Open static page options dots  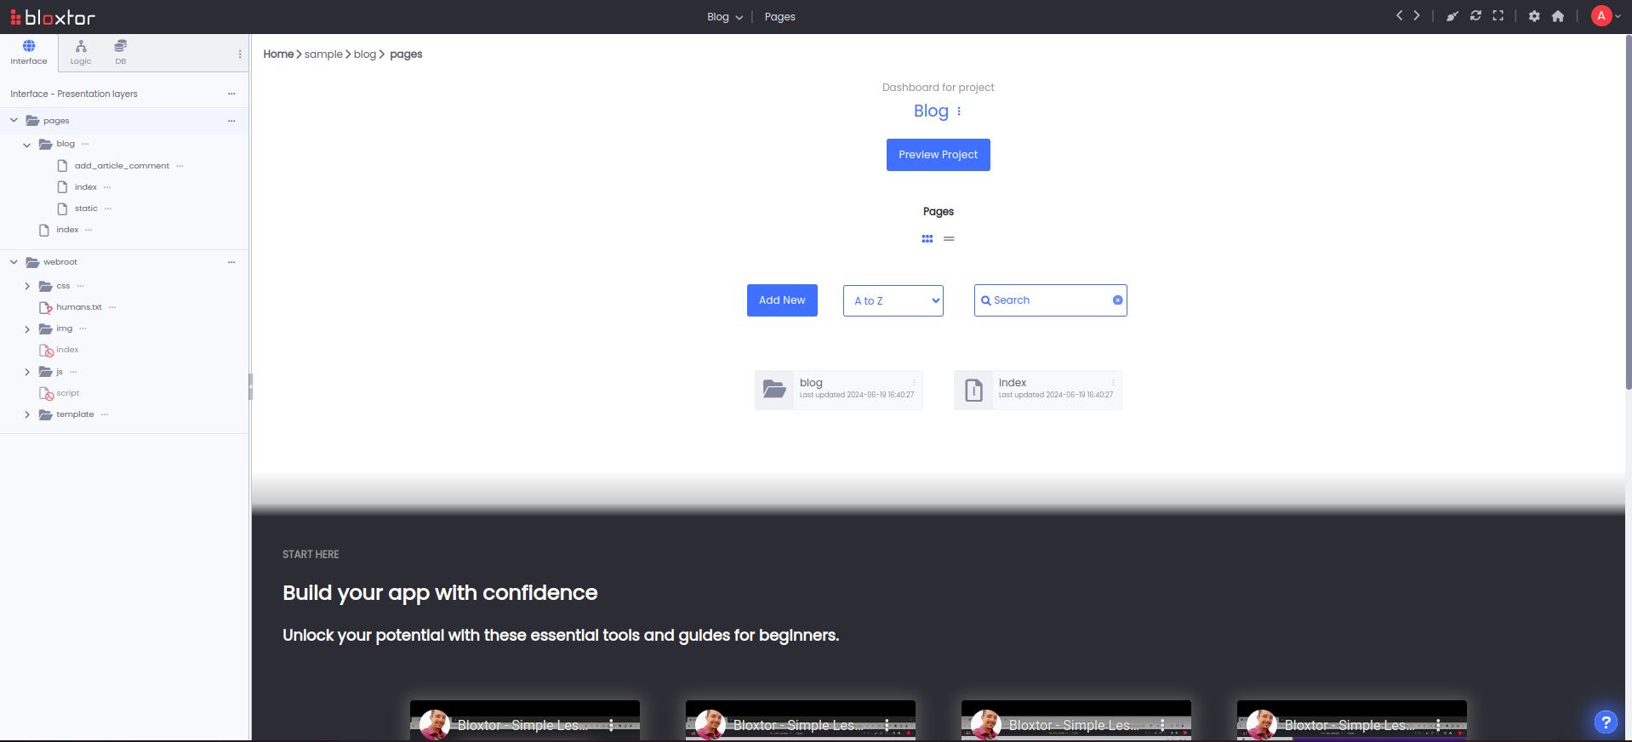pyautogui.click(x=108, y=208)
